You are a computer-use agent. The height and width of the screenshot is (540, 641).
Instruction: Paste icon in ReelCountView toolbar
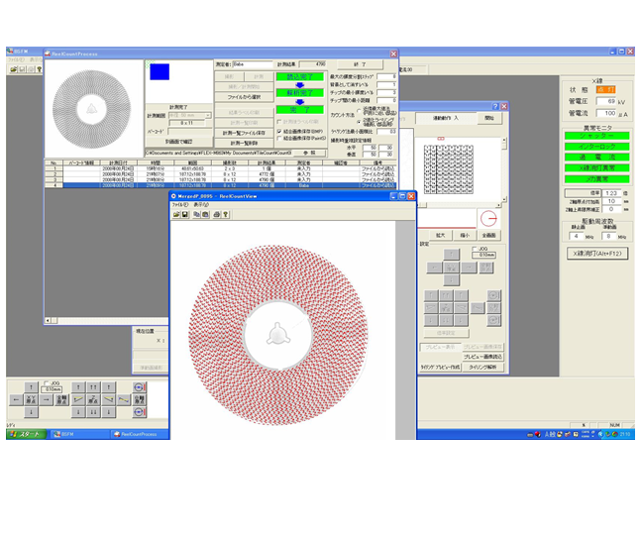point(205,214)
